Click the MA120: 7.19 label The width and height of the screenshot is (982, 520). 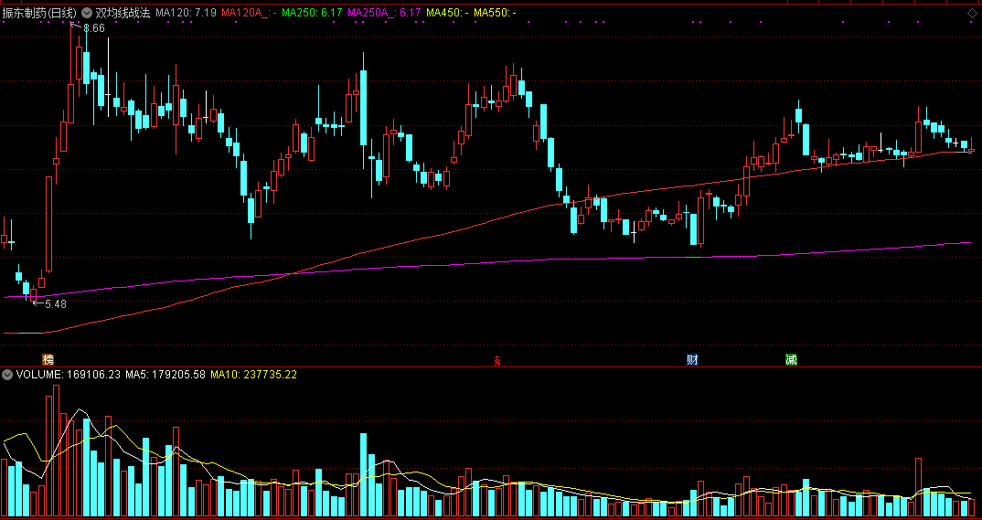coord(186,13)
